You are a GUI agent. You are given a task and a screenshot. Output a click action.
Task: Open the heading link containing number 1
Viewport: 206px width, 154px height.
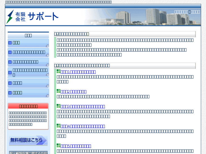tap(78, 72)
